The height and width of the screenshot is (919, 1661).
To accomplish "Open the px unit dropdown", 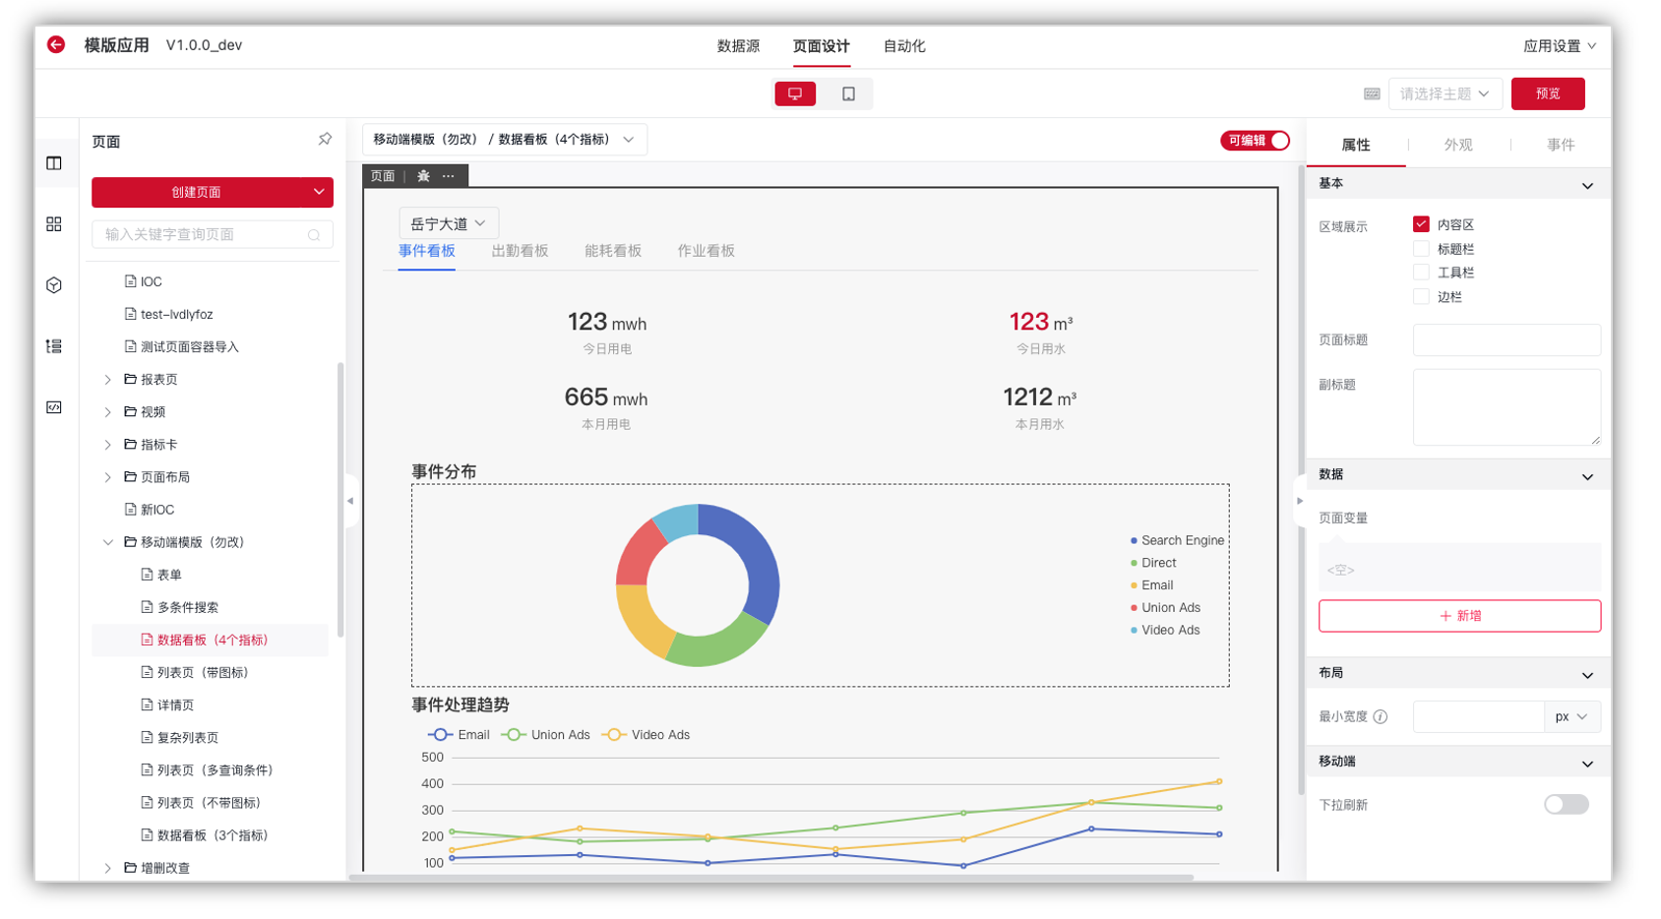I will point(1572,716).
